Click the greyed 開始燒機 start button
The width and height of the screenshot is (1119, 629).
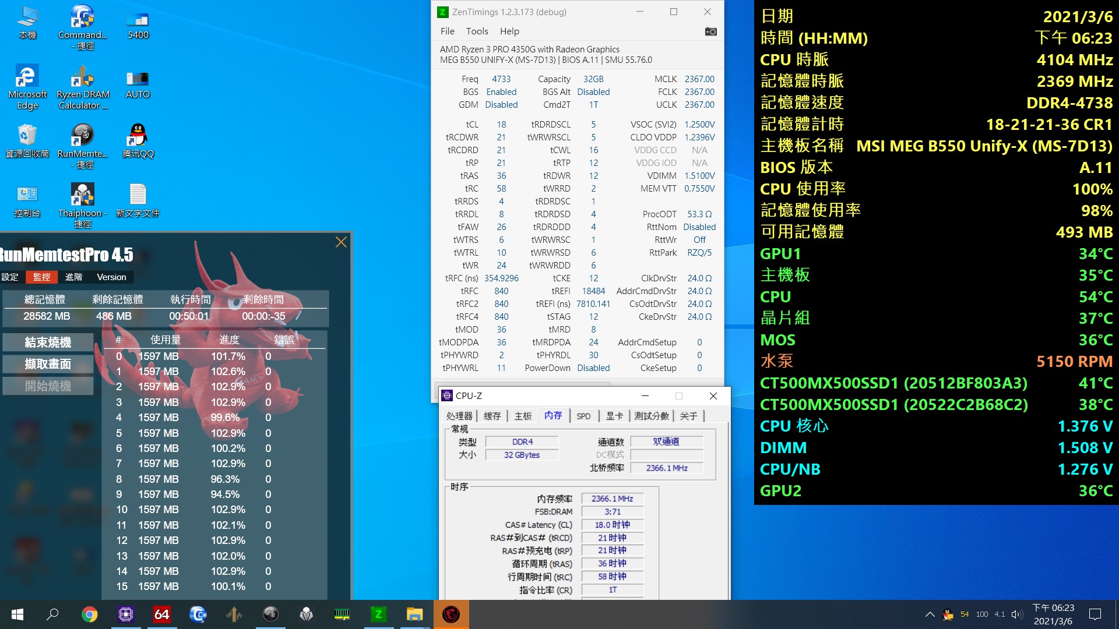click(48, 386)
